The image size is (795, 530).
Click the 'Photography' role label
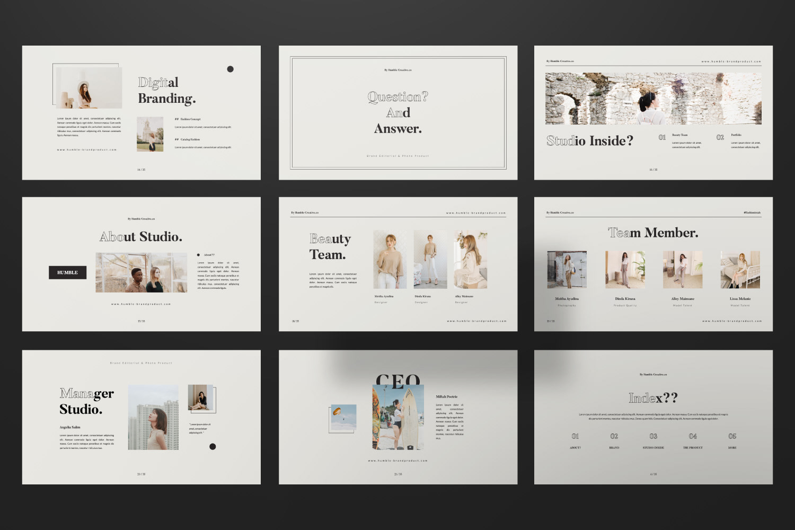567,305
